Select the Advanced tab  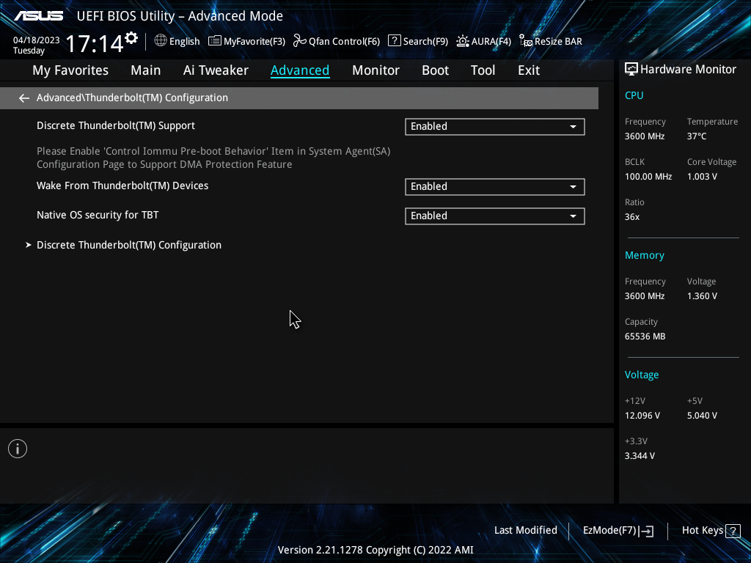(x=300, y=70)
